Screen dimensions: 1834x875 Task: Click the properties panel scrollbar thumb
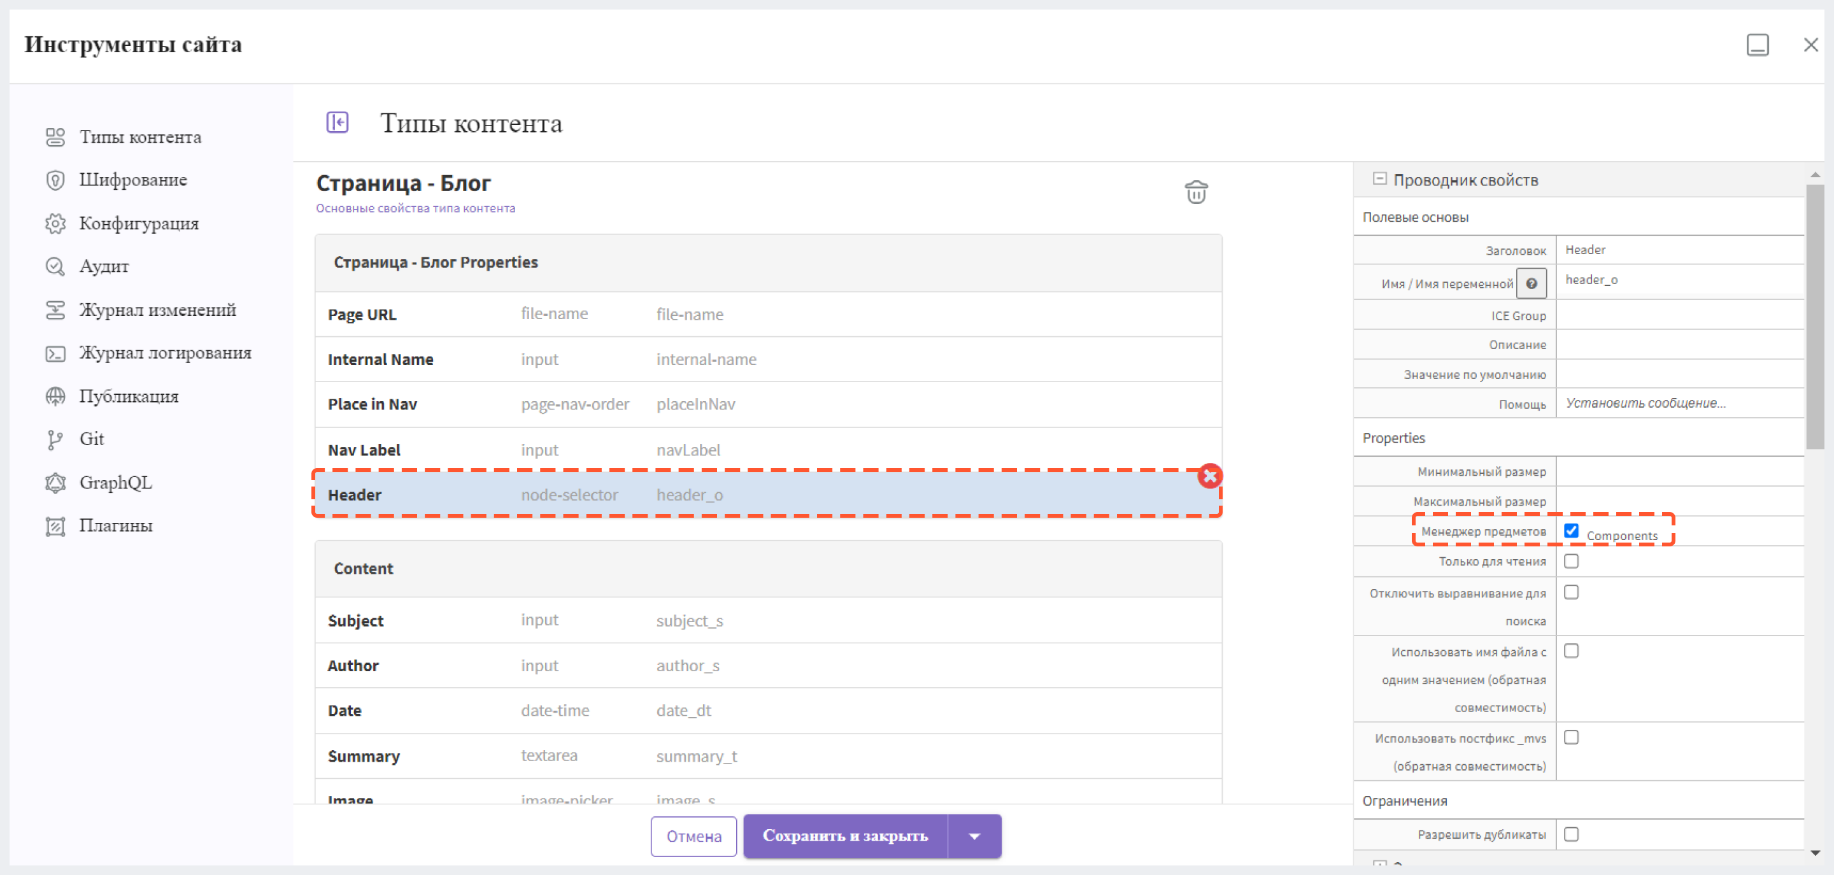point(1814,317)
